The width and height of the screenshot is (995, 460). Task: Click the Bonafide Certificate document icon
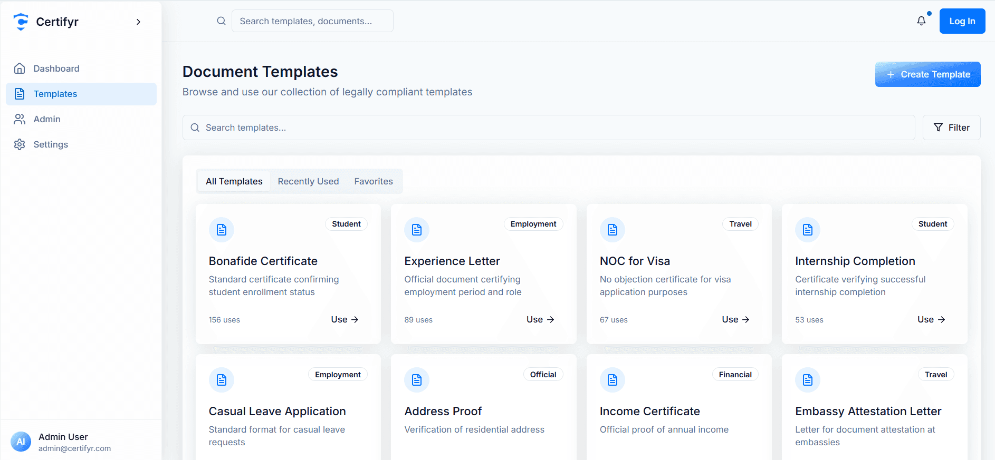click(x=222, y=230)
